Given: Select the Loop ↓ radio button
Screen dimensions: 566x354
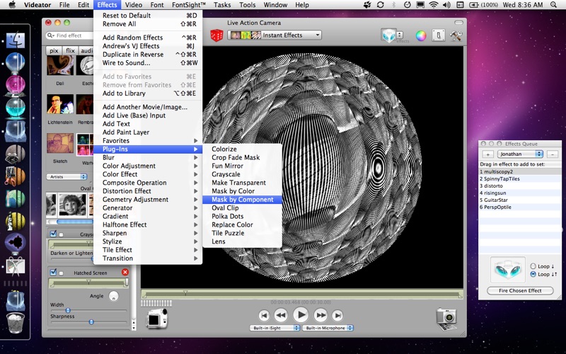Looking at the screenshot, I should tap(533, 266).
